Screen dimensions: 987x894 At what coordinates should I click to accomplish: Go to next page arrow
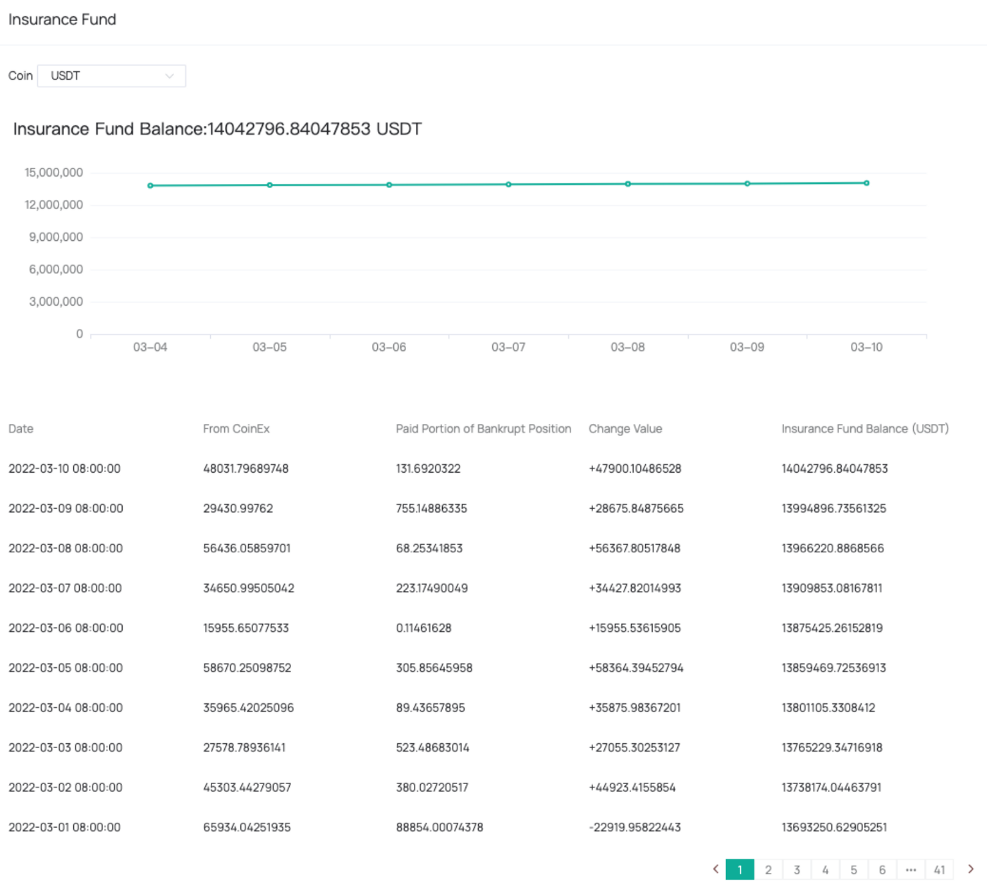coord(971,869)
